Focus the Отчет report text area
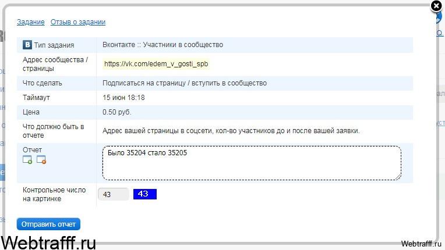 point(252,163)
